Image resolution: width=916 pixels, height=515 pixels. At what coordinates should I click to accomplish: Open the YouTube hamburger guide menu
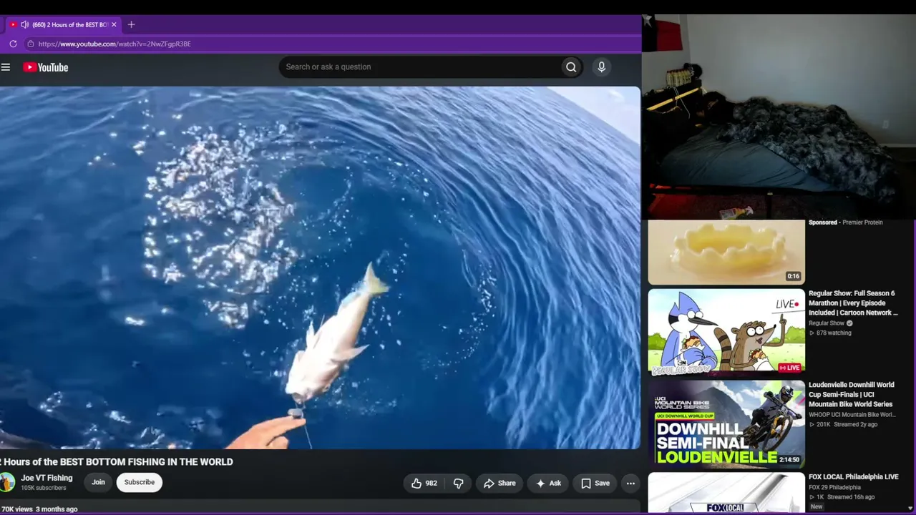tap(6, 67)
